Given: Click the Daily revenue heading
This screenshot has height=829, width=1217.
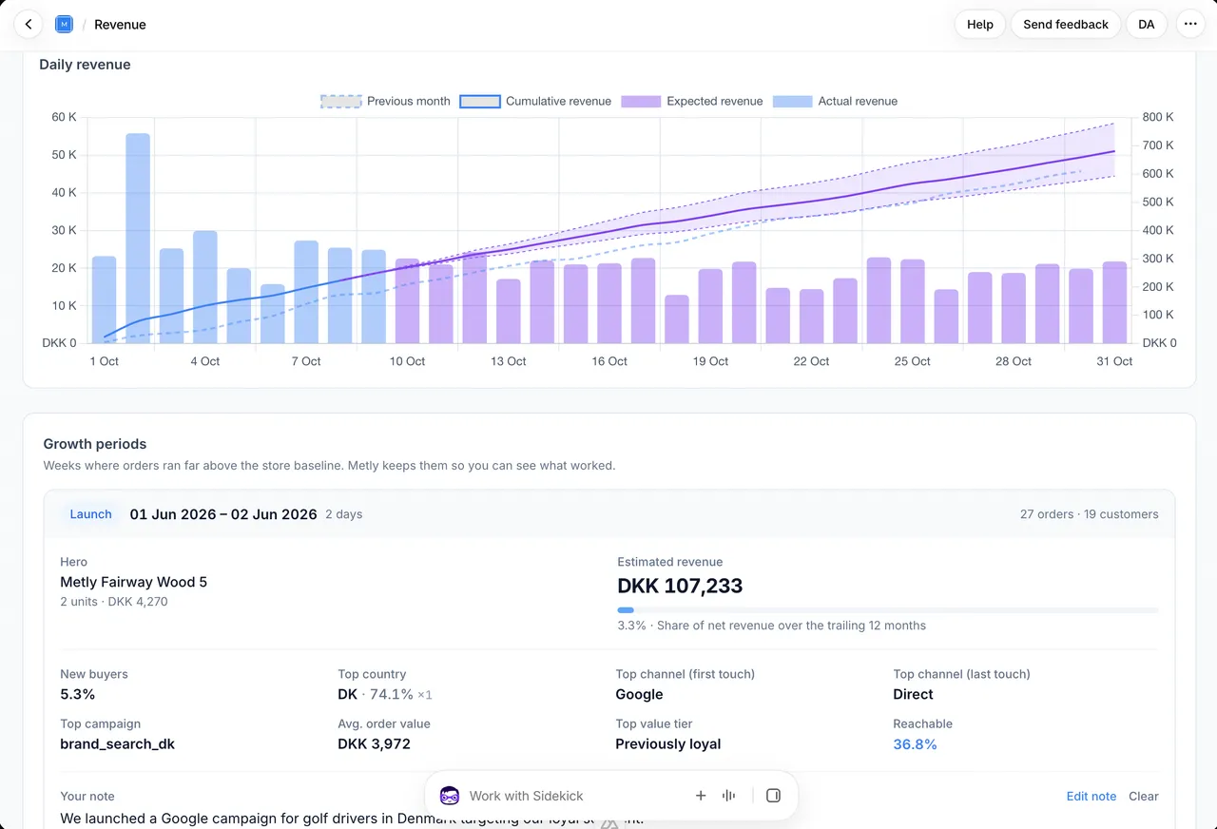Looking at the screenshot, I should point(85,65).
